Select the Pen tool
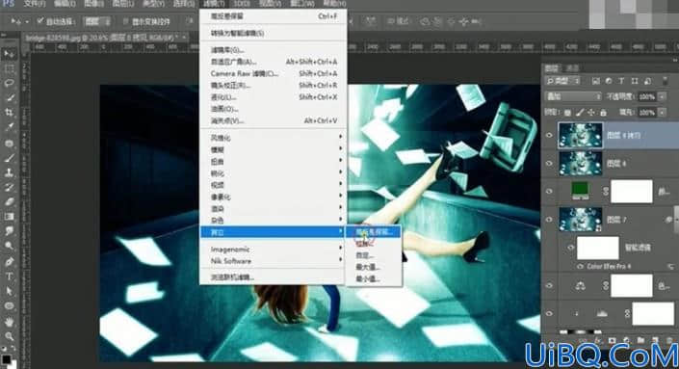Viewport: 679px width, 369px height. point(9,262)
